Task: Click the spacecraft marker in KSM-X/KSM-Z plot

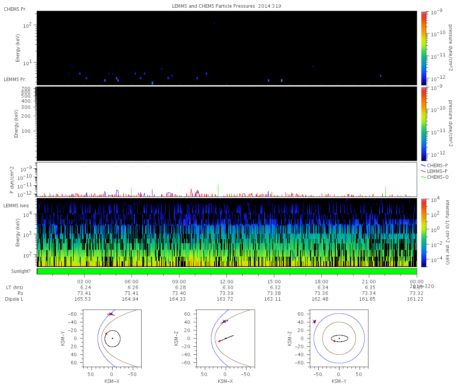Action: (224, 321)
